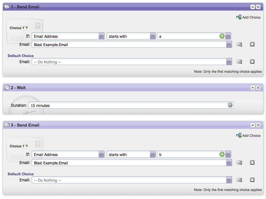Collapse the 3 - Send Email step

click(253, 125)
